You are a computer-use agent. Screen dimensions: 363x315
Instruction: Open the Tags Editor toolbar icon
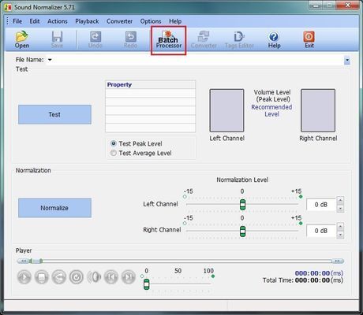[239, 39]
